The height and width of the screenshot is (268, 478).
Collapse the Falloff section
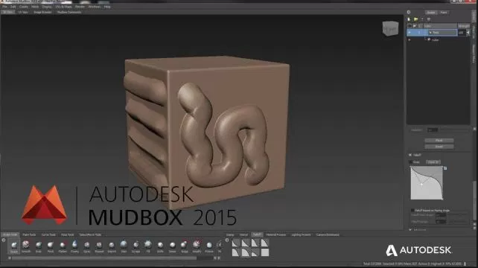tap(410, 155)
